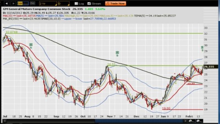
Task: Click the 32.0768 resistance line label
Action: (x=12, y=32)
